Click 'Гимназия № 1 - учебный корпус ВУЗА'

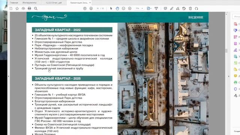(x=60, y=94)
